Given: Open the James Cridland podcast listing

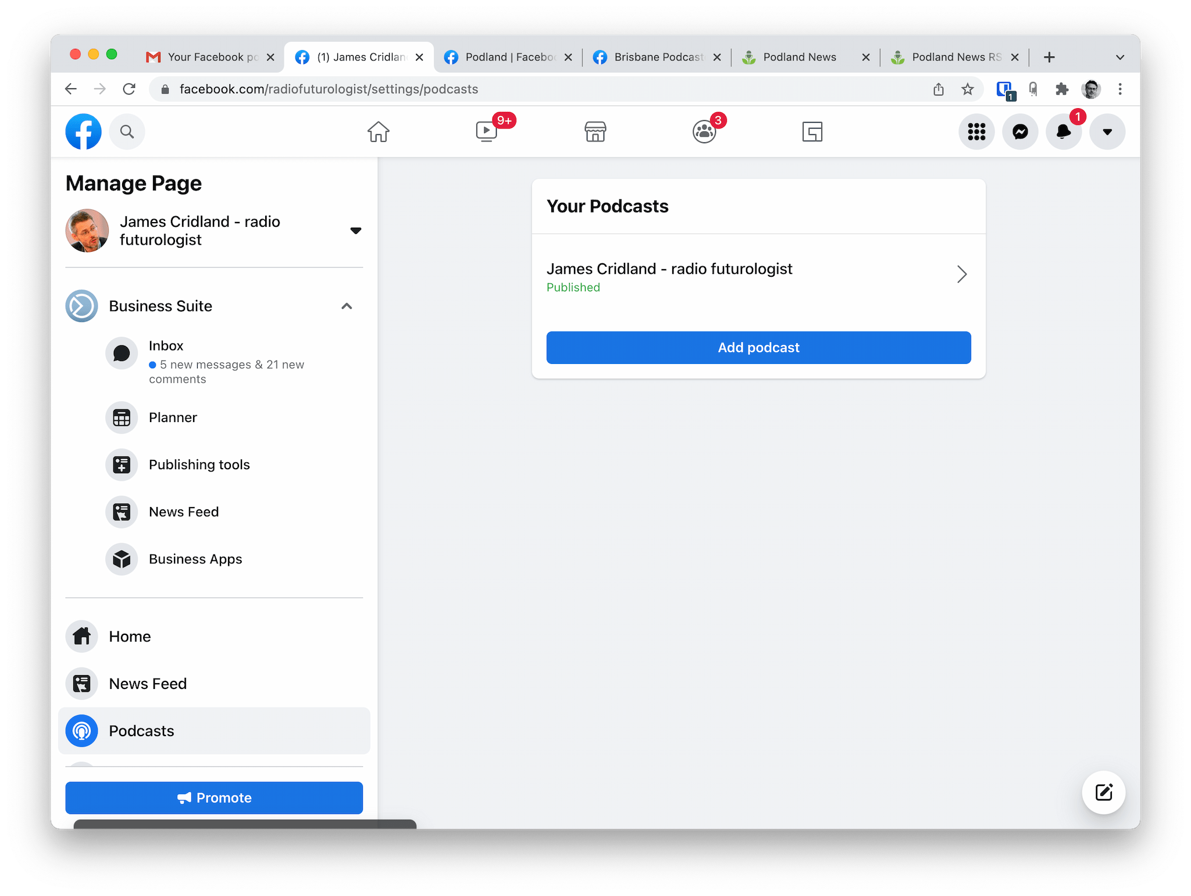Looking at the screenshot, I should coord(758,275).
